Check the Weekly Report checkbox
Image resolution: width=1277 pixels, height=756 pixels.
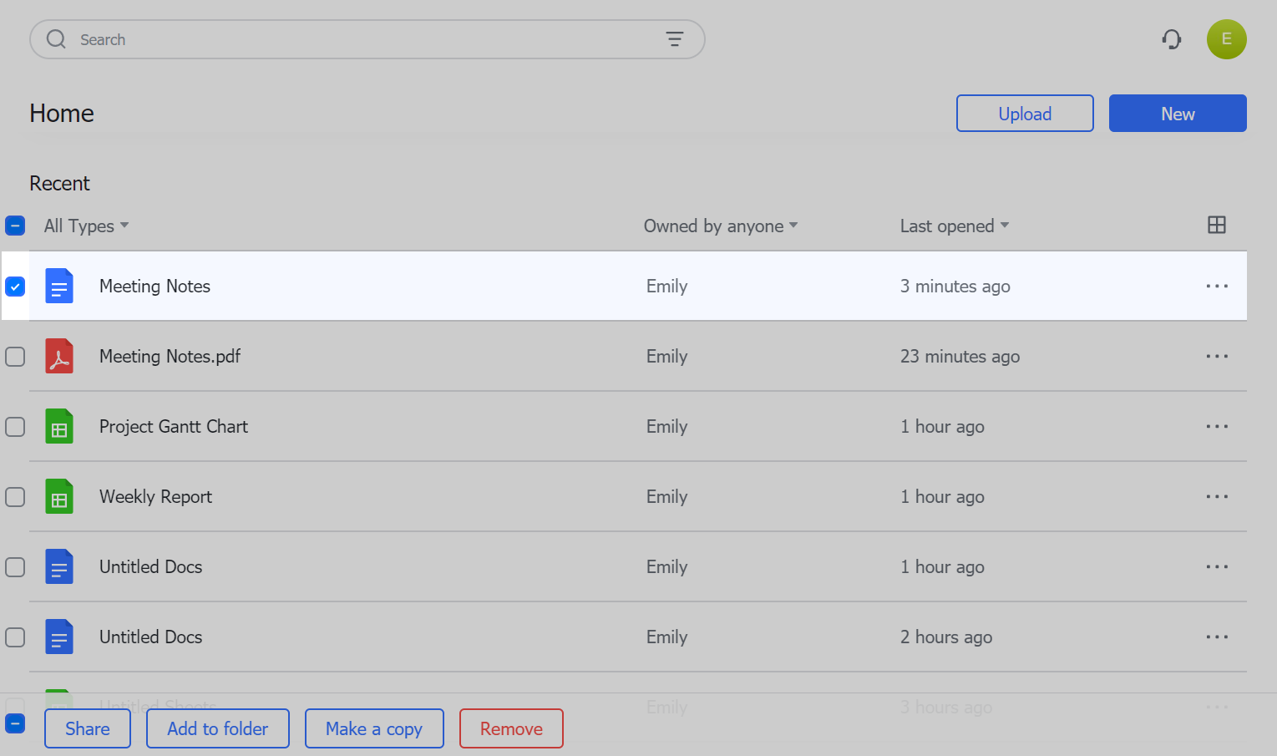pos(15,497)
